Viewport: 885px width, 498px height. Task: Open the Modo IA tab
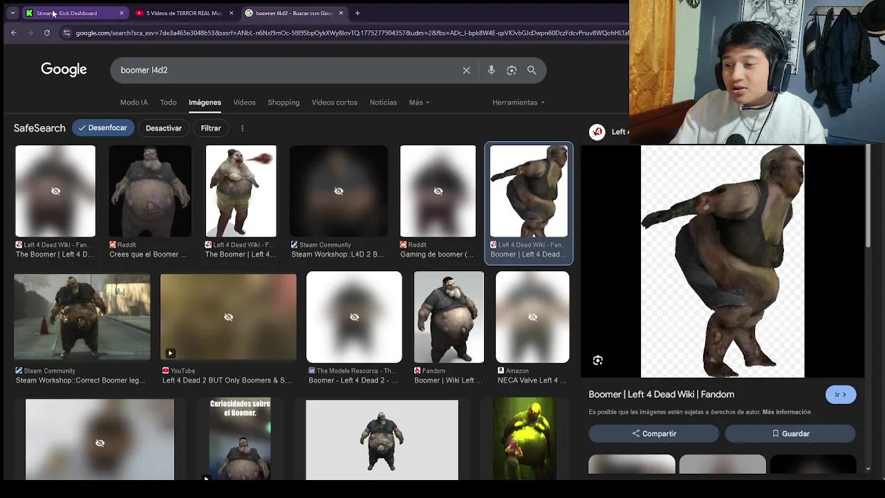click(x=134, y=102)
